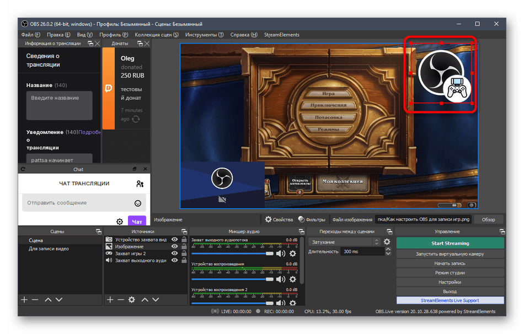Image resolution: width=524 pixels, height=334 pixels.
Task: Open Фильтры for the selected source
Action: (x=312, y=219)
